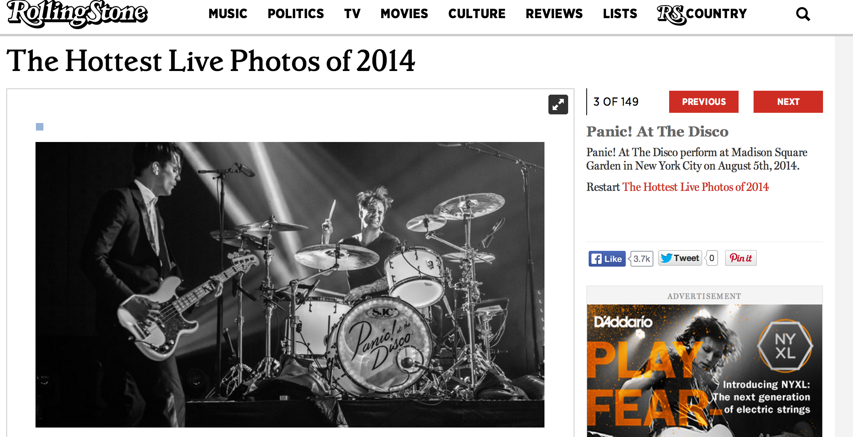Viewport: 853px width, 437px height.
Task: Open the D'Addario NYXL advertisement
Action: tap(704, 371)
